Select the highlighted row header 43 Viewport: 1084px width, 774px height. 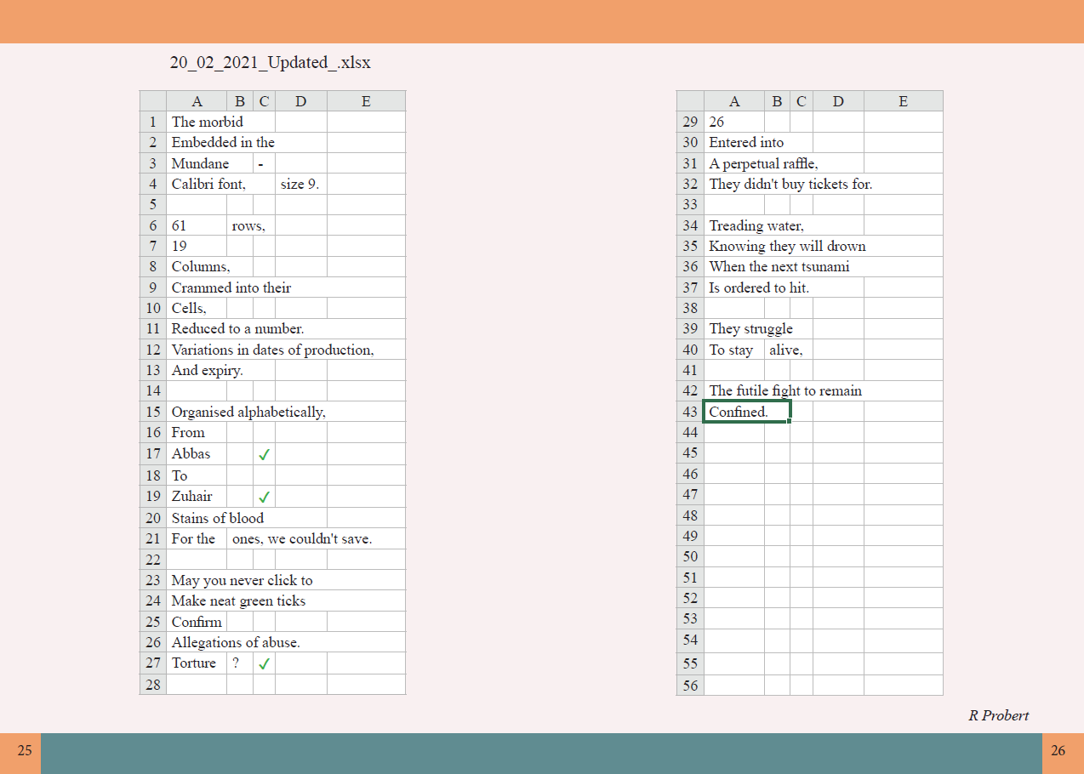[x=690, y=411]
